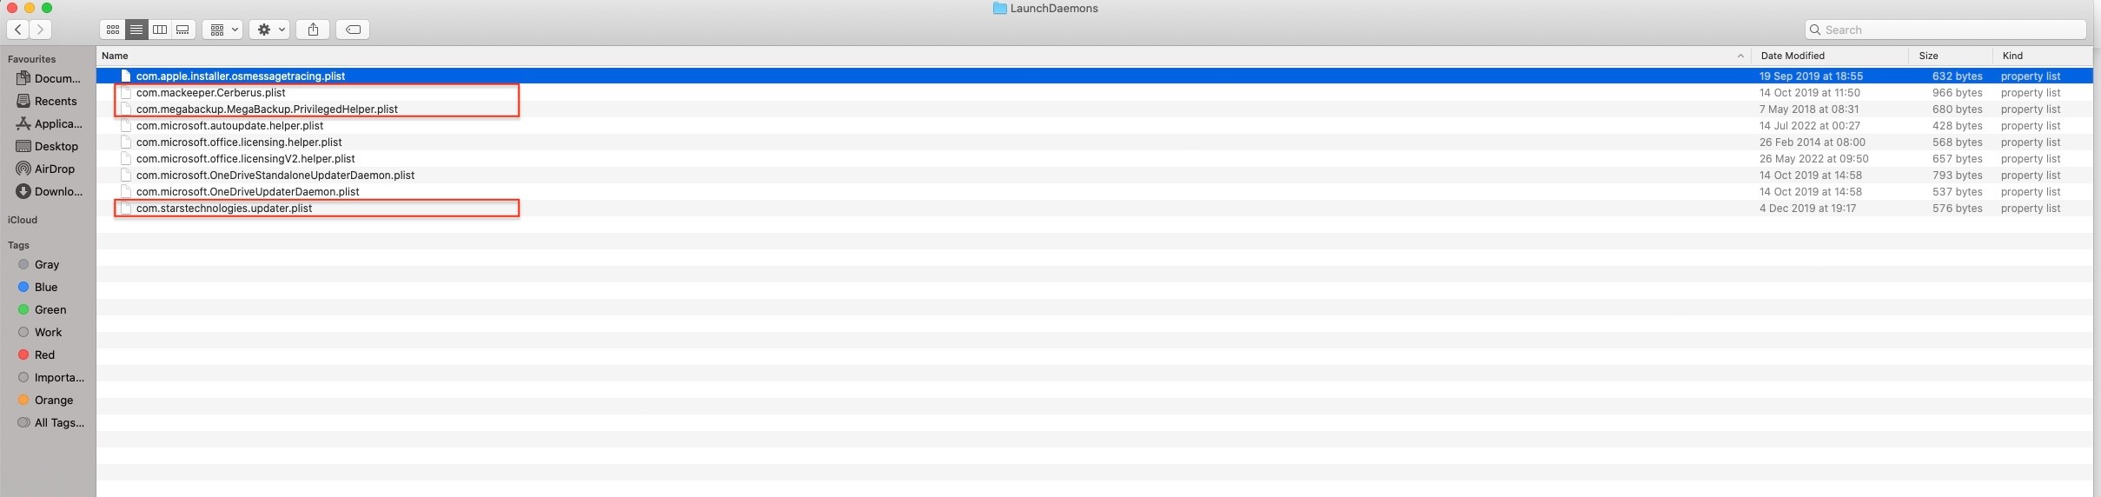Select com.apple.installer.osmessagetracing.plist file
Viewport: 2101px width, 497px height.
pos(1094,76)
